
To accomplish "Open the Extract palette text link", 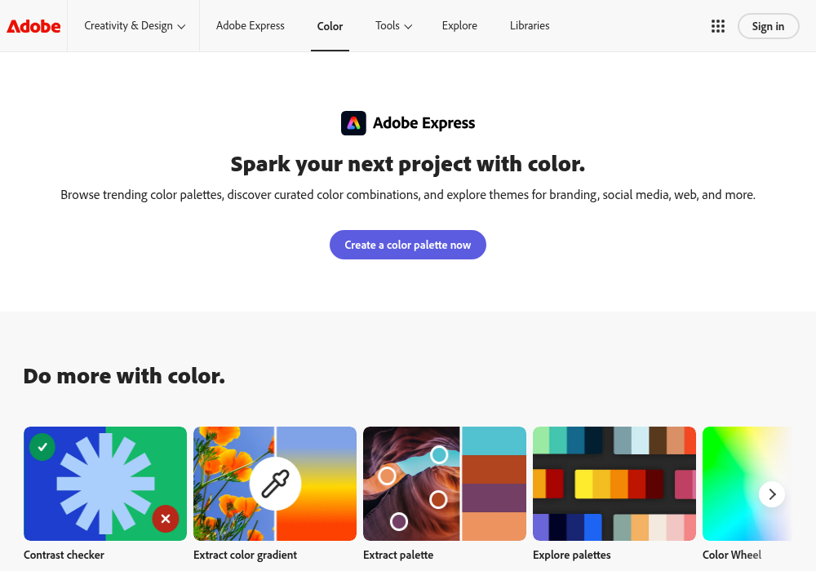I will tap(398, 555).
